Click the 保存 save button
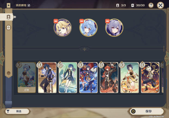The image size is (169, 118). point(147,111)
